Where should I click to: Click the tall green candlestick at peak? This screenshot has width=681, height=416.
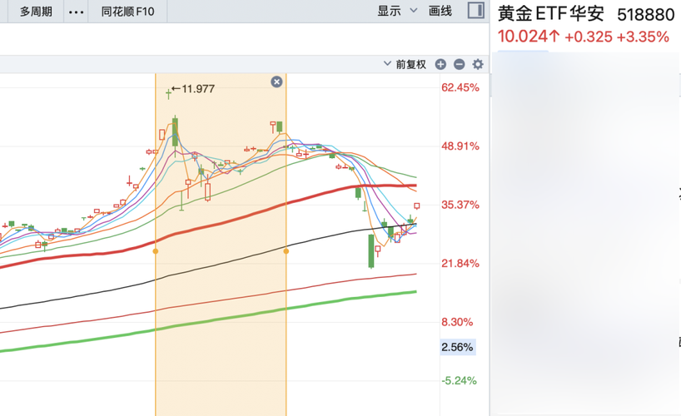tap(175, 131)
